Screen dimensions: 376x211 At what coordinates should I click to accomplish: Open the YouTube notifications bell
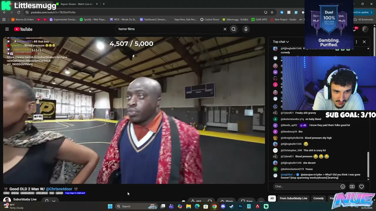coord(355,29)
